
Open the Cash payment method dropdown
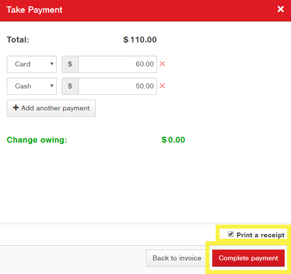[32, 86]
